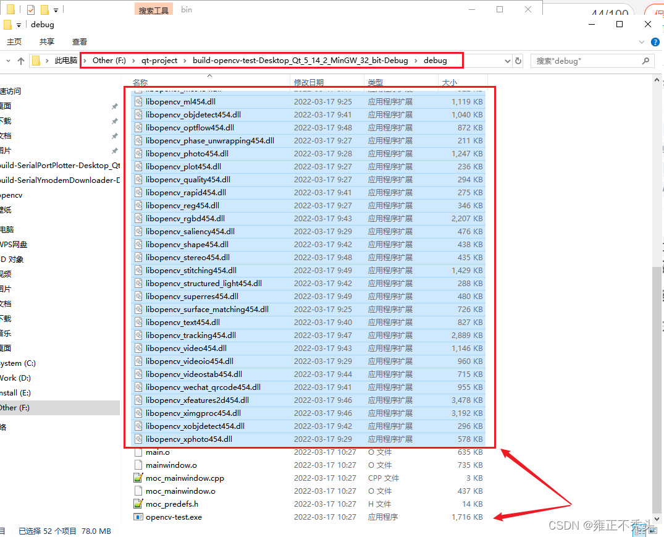Click the refresh icon next to the address bar
The image size is (664, 537).
click(x=518, y=60)
